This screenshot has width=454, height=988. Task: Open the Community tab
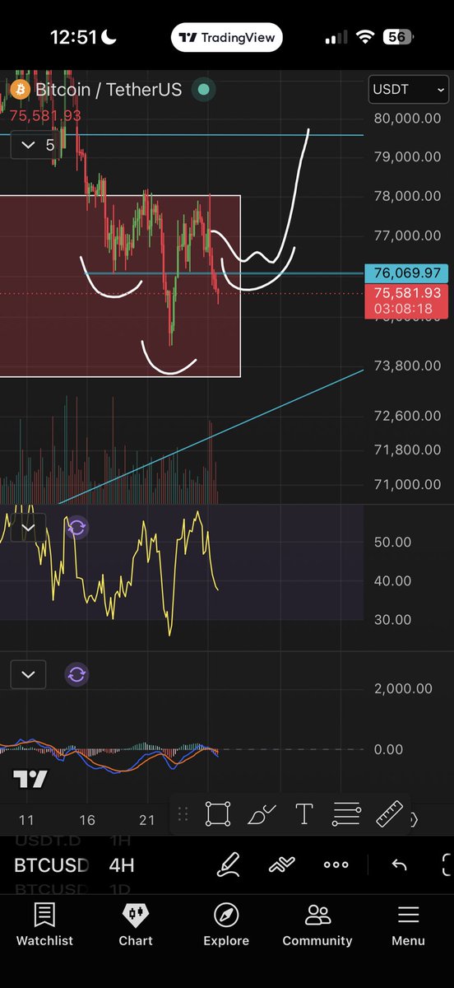(317, 925)
